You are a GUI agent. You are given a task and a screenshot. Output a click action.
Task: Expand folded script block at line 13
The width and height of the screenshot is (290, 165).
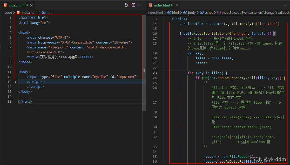[x=15, y=82]
